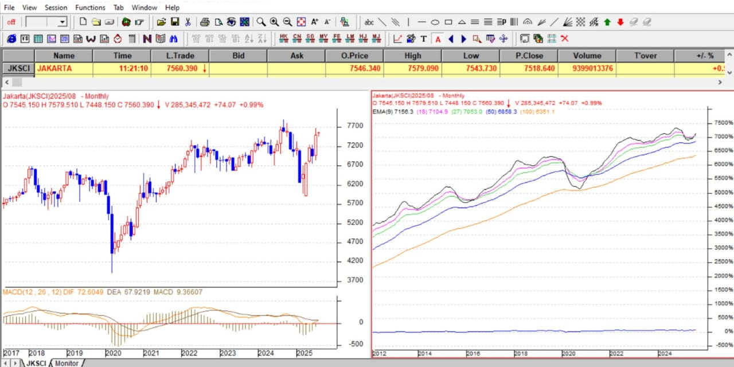Toggle the HK market button
Image resolution: width=734 pixels, height=367 pixels.
tap(283, 38)
